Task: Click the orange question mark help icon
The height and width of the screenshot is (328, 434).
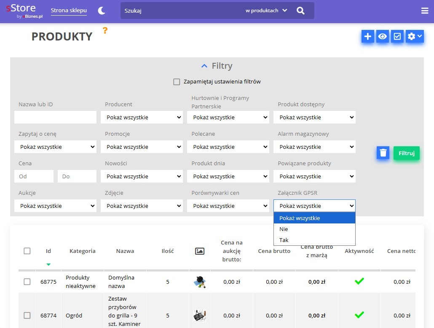Action: 105,30
